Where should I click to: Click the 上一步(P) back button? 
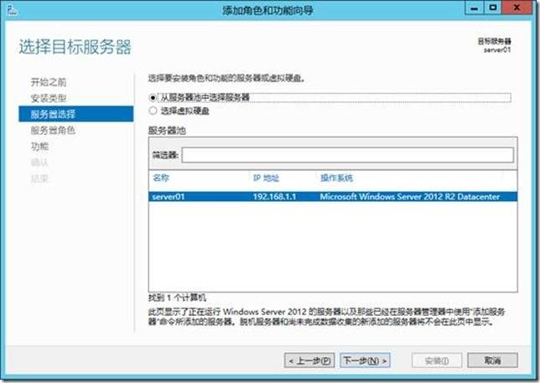point(309,360)
